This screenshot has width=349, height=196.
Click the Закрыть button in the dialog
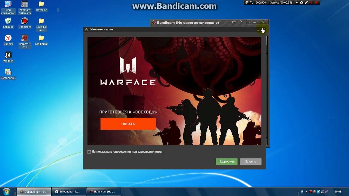(251, 161)
